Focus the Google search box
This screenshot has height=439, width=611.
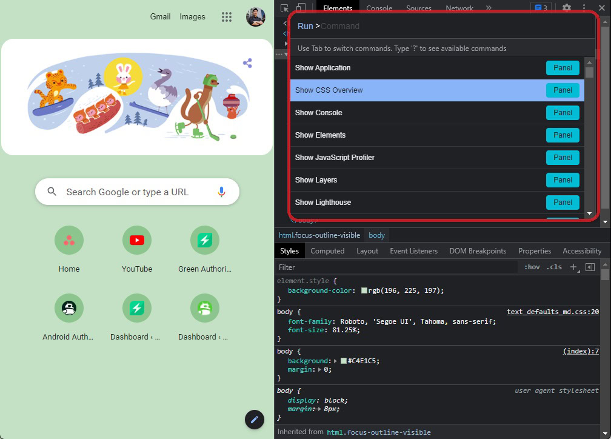tap(137, 192)
